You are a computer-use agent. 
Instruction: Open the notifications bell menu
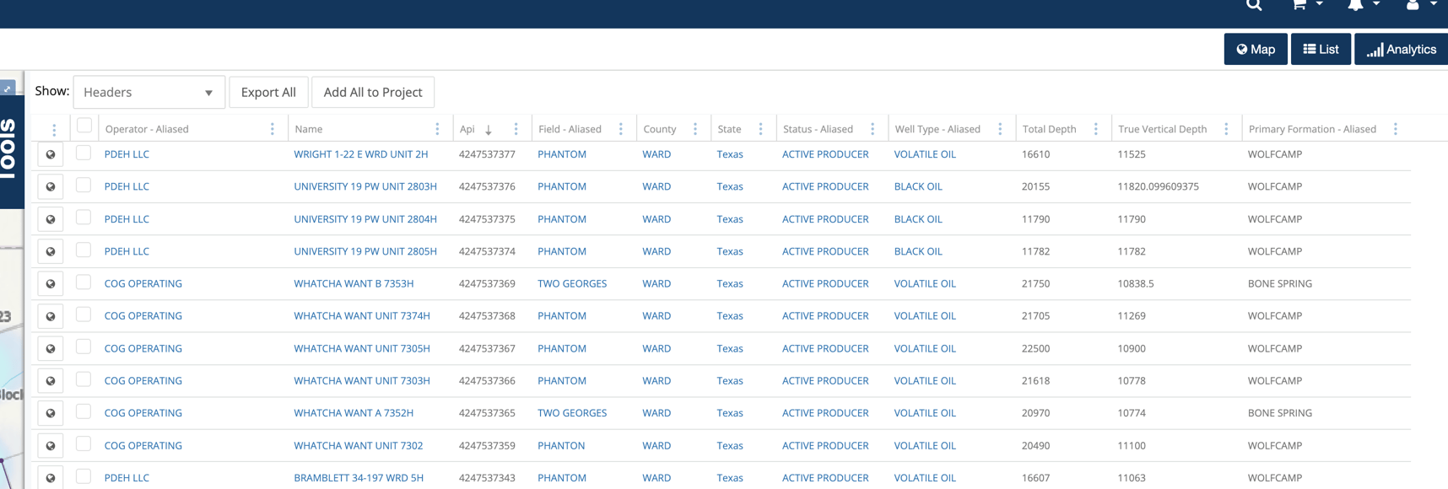pos(1362,5)
